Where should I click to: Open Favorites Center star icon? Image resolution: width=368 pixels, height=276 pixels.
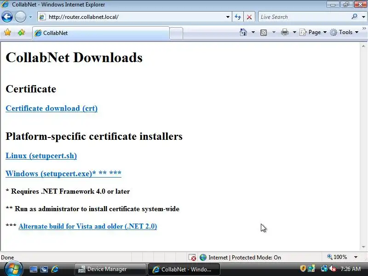tap(7, 32)
